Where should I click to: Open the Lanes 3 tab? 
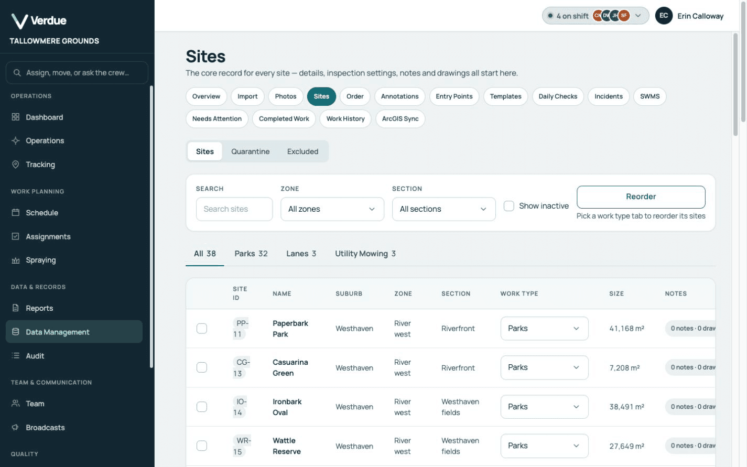click(301, 254)
